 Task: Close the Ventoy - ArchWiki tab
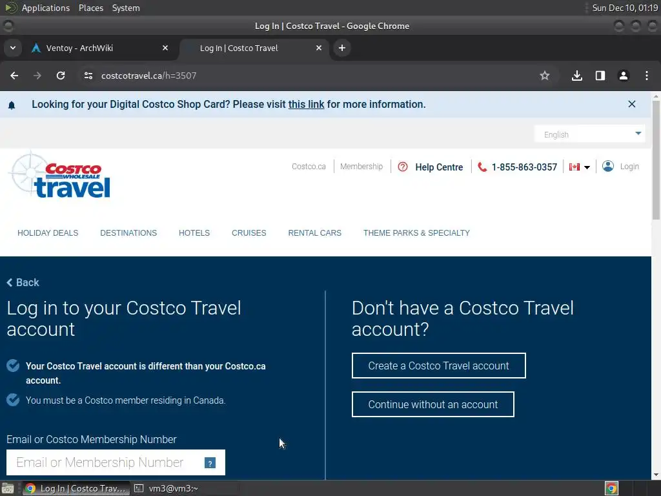165,48
